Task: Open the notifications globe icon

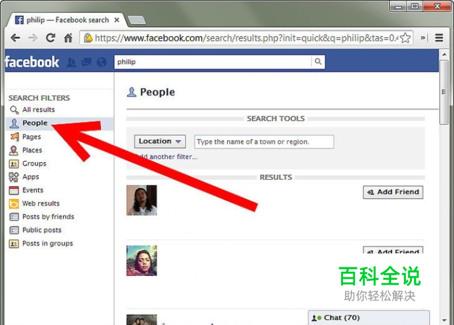Action: click(x=102, y=62)
